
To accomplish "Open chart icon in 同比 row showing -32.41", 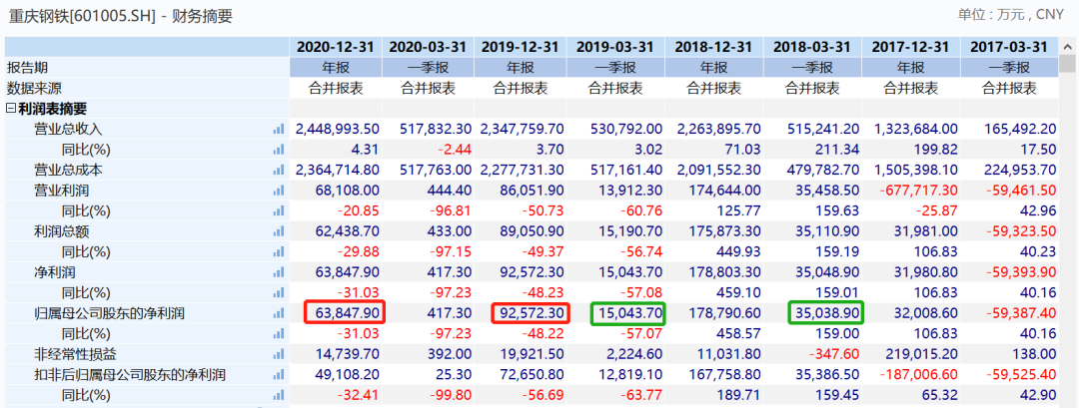I will [278, 396].
